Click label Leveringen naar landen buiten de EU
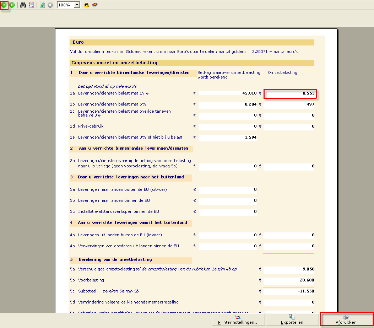This screenshot has width=374, height=328. [x=123, y=189]
